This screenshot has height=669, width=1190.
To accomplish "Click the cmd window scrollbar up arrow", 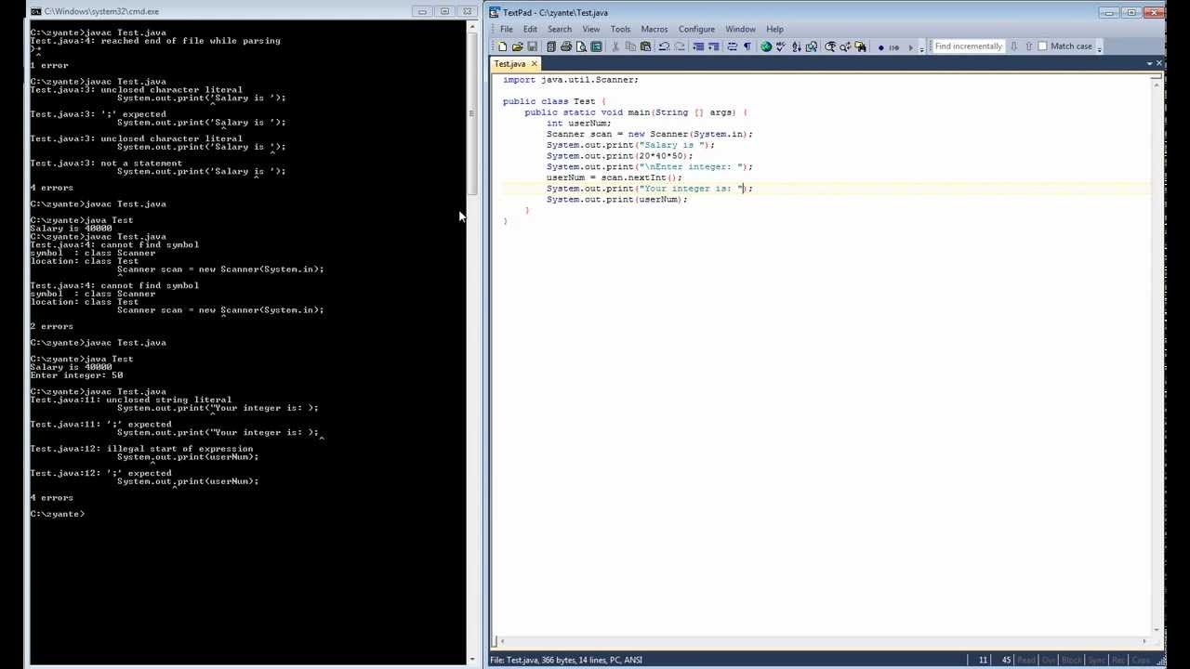I will pos(471,26).
